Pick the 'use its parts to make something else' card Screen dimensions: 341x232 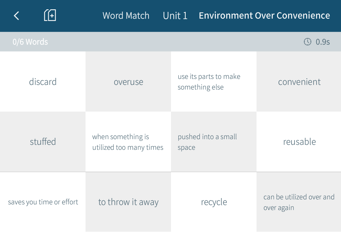point(214,82)
